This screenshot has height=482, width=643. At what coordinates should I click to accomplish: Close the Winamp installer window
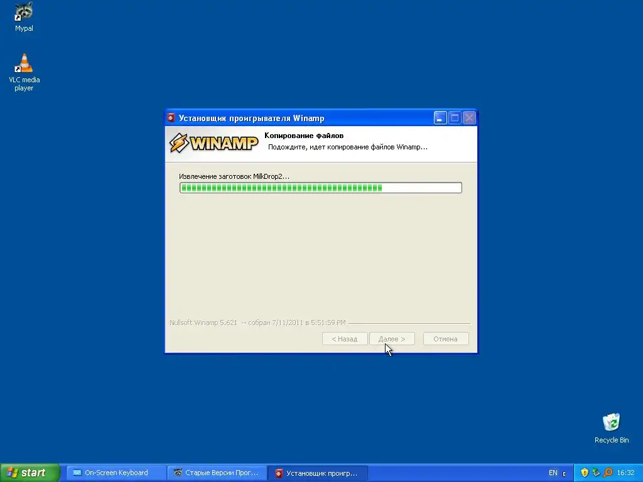coord(469,118)
